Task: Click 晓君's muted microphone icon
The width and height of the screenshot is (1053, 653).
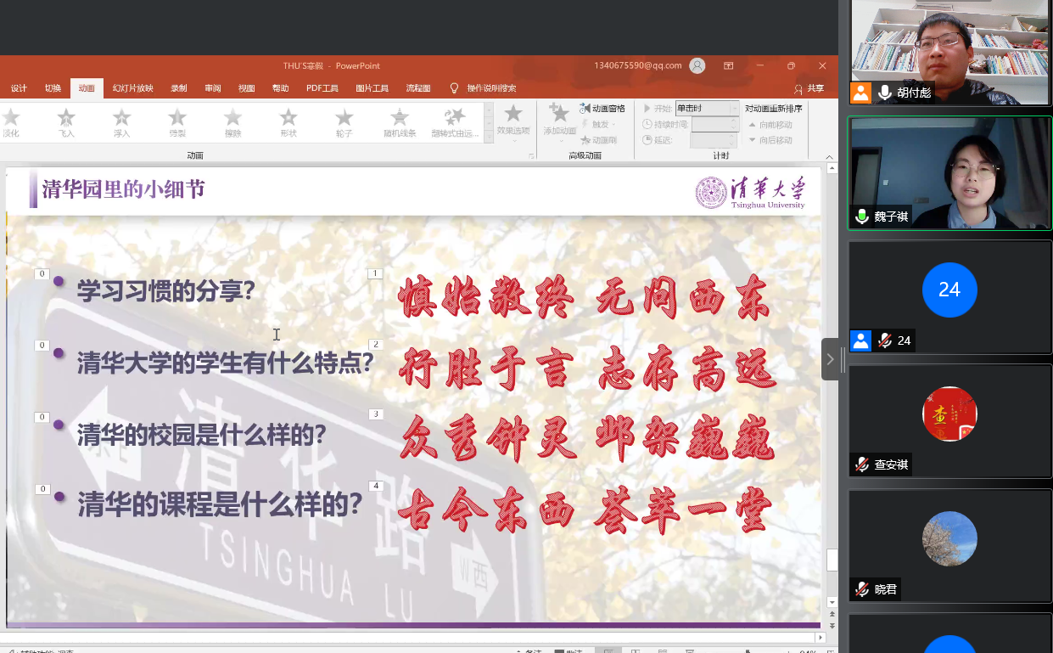Action: [862, 588]
